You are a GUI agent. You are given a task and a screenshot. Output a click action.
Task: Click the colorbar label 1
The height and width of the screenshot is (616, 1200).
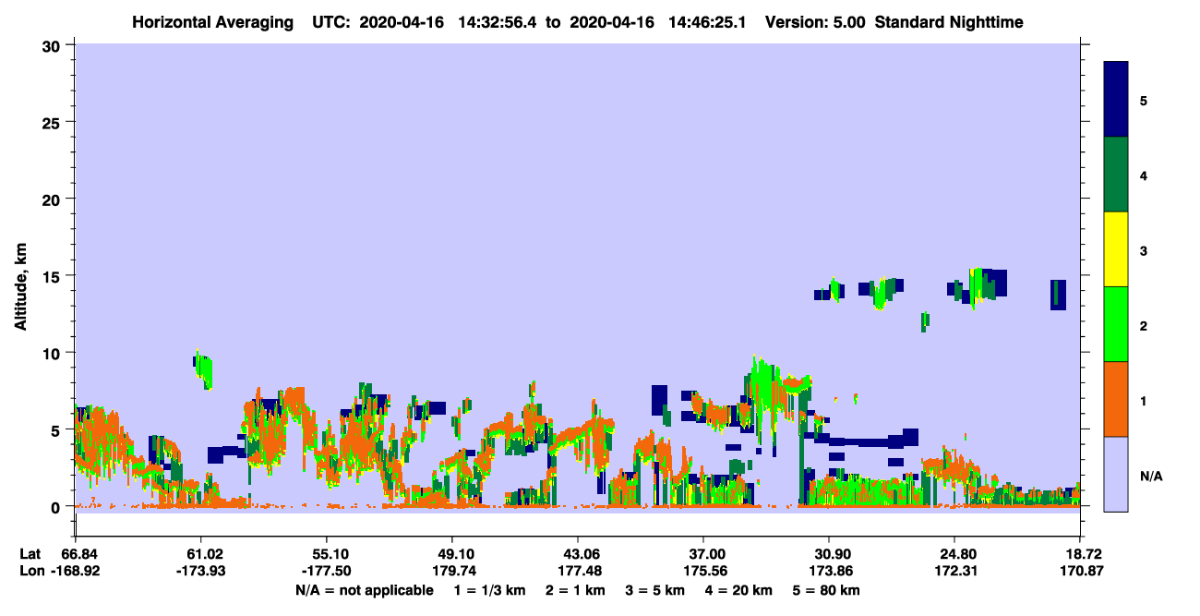coord(1144,401)
